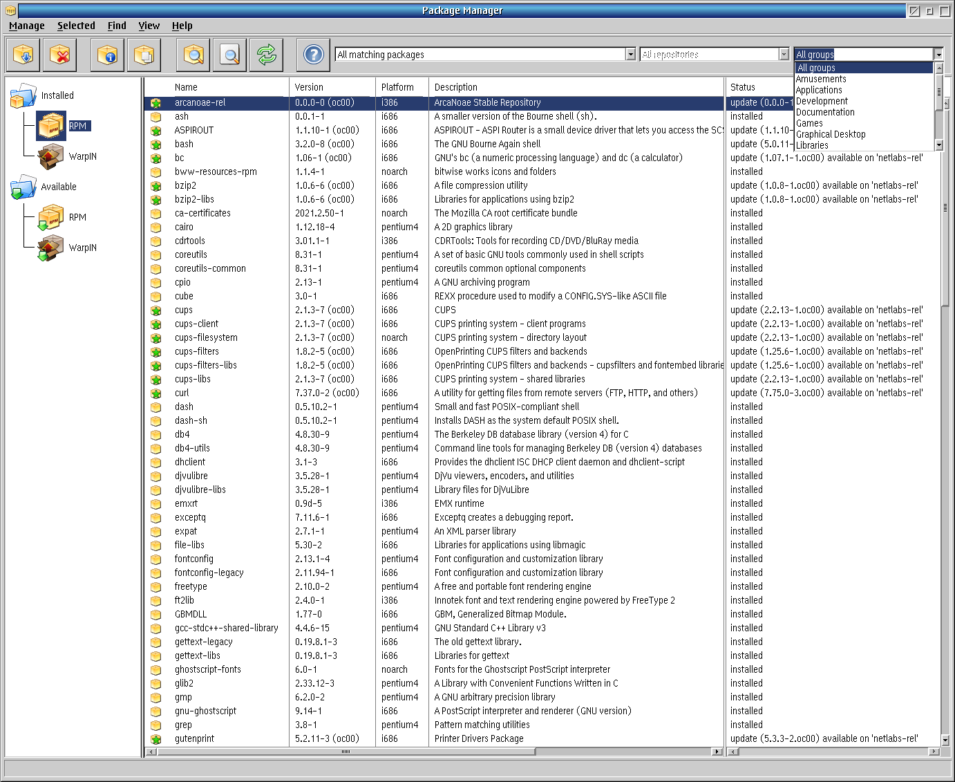Refresh the package list with green arrows icon

(x=267, y=55)
